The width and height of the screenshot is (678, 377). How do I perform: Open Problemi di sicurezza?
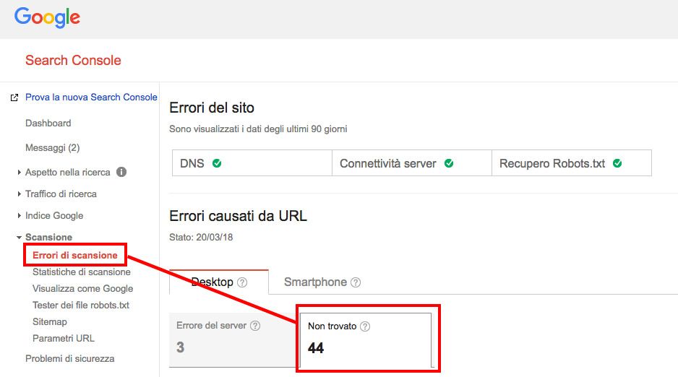(69, 358)
